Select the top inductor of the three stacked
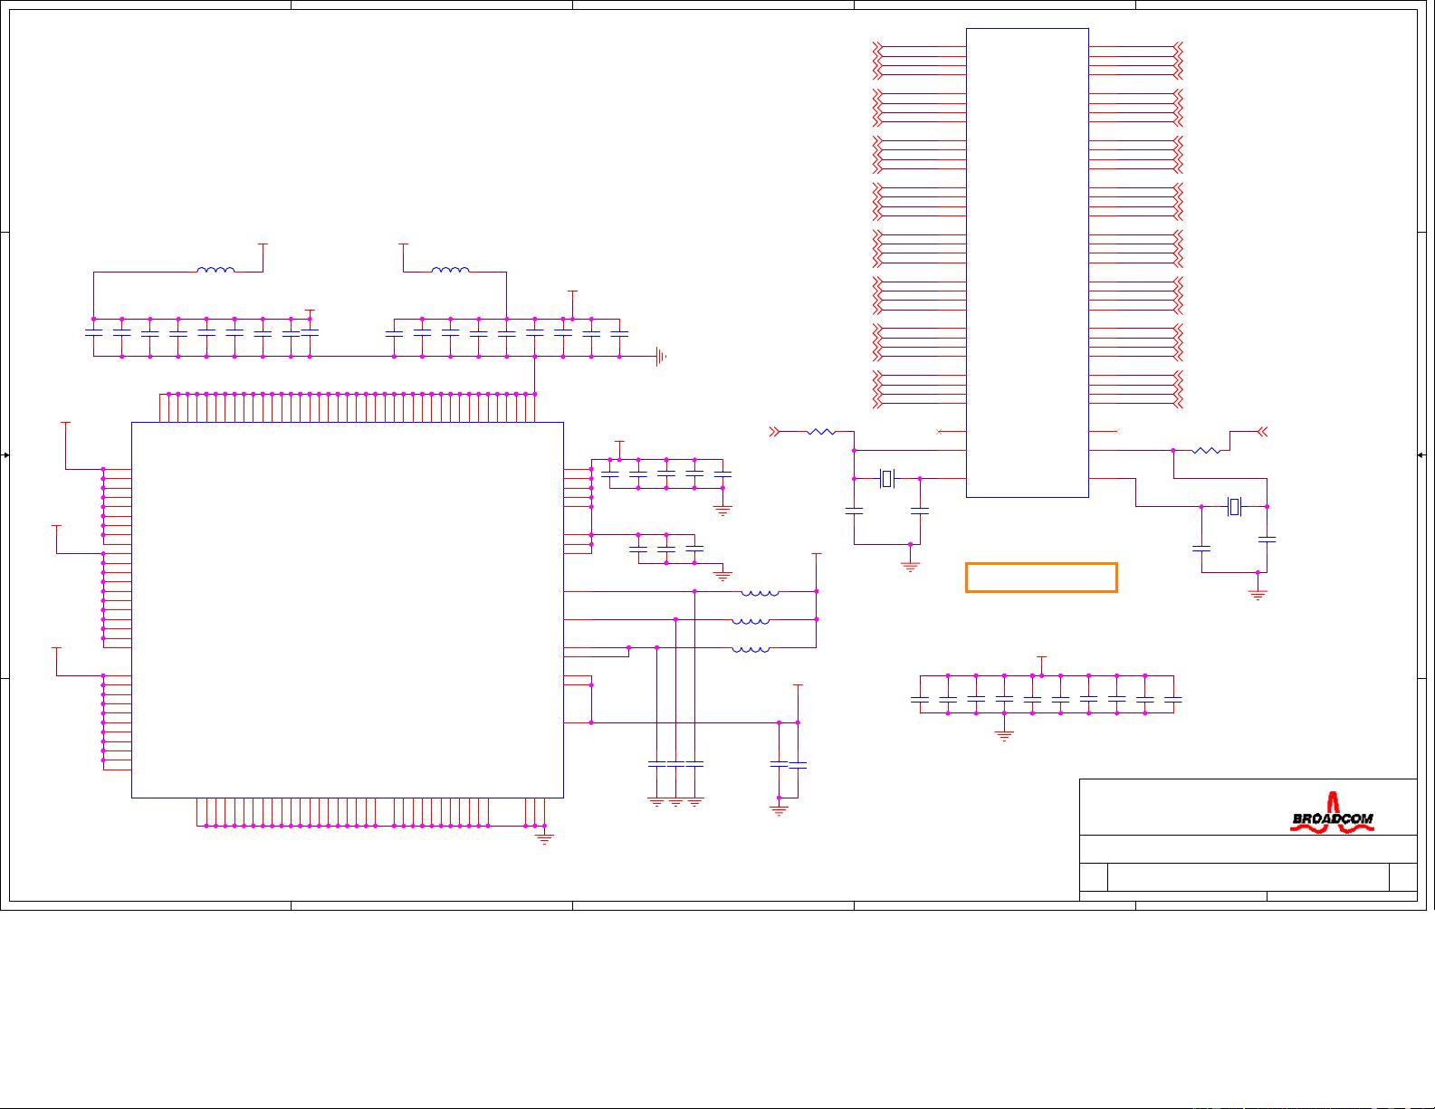Image resolution: width=1435 pixels, height=1109 pixels. (759, 593)
